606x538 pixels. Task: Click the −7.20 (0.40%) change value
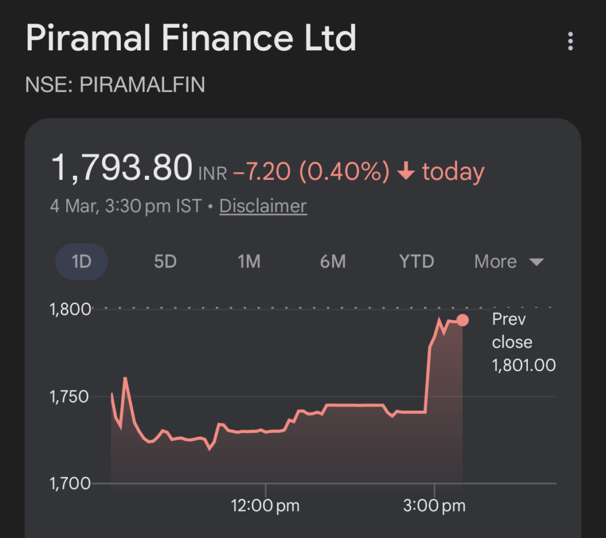pos(311,172)
